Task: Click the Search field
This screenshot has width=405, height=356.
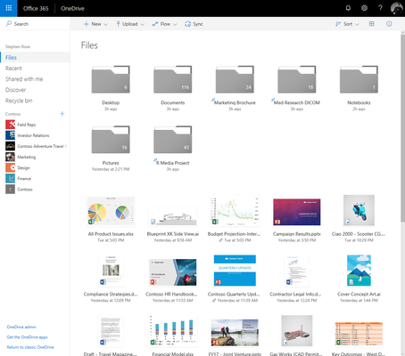Action: pyautogui.click(x=35, y=24)
